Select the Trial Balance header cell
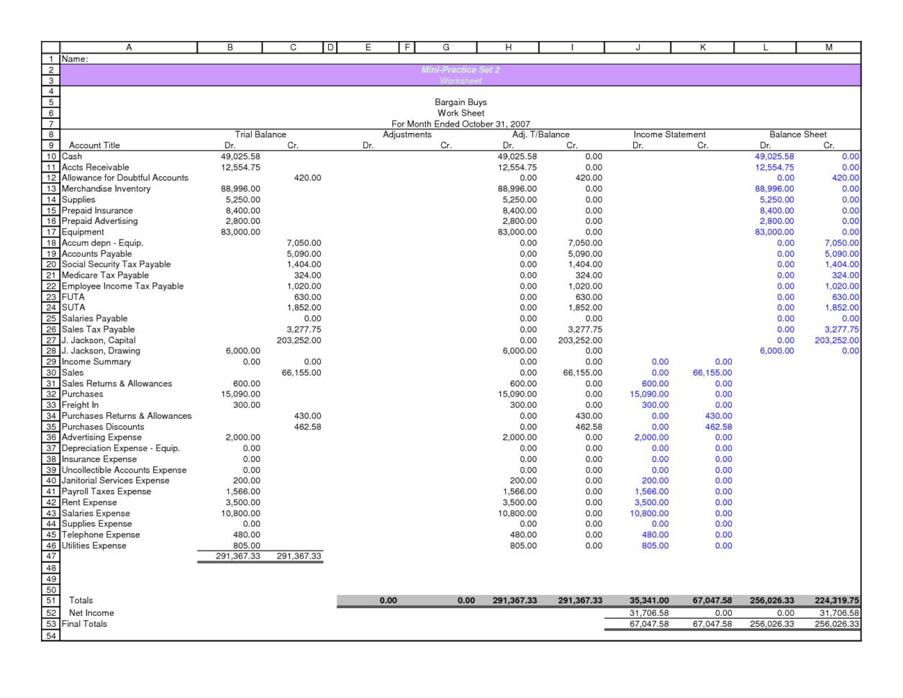 coord(261,135)
